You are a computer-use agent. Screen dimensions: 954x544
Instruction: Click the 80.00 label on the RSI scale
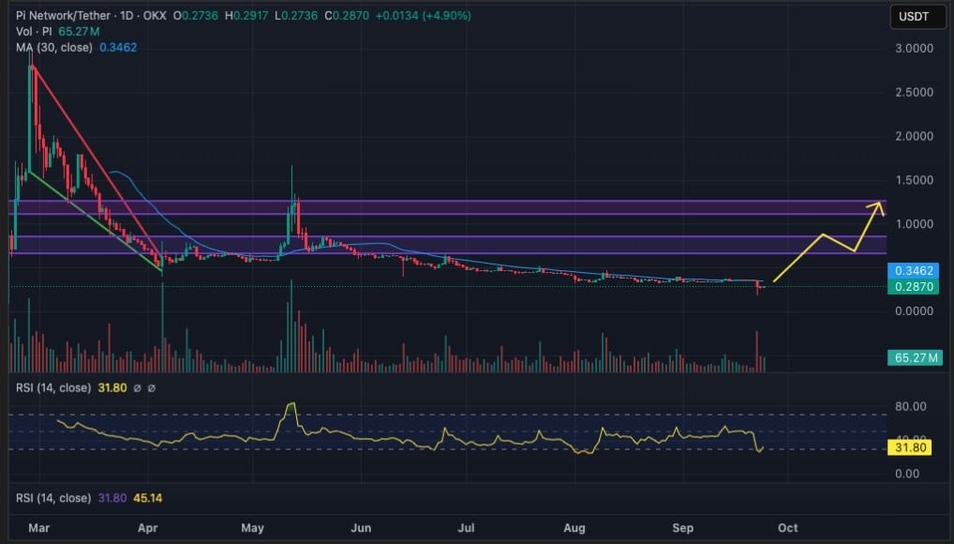pyautogui.click(x=911, y=407)
